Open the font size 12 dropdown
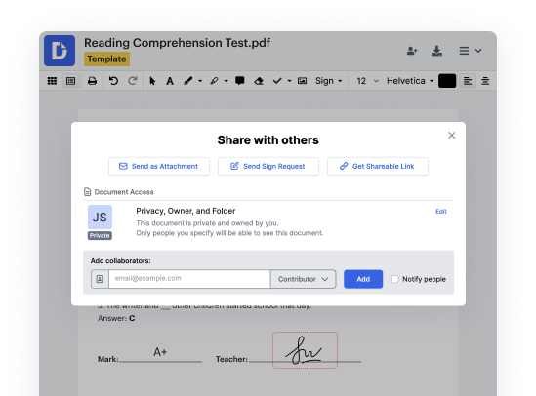Screen dimensions: 536x396 (367, 81)
